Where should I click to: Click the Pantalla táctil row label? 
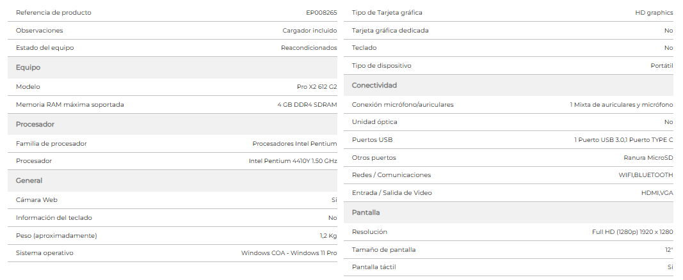[374, 267]
